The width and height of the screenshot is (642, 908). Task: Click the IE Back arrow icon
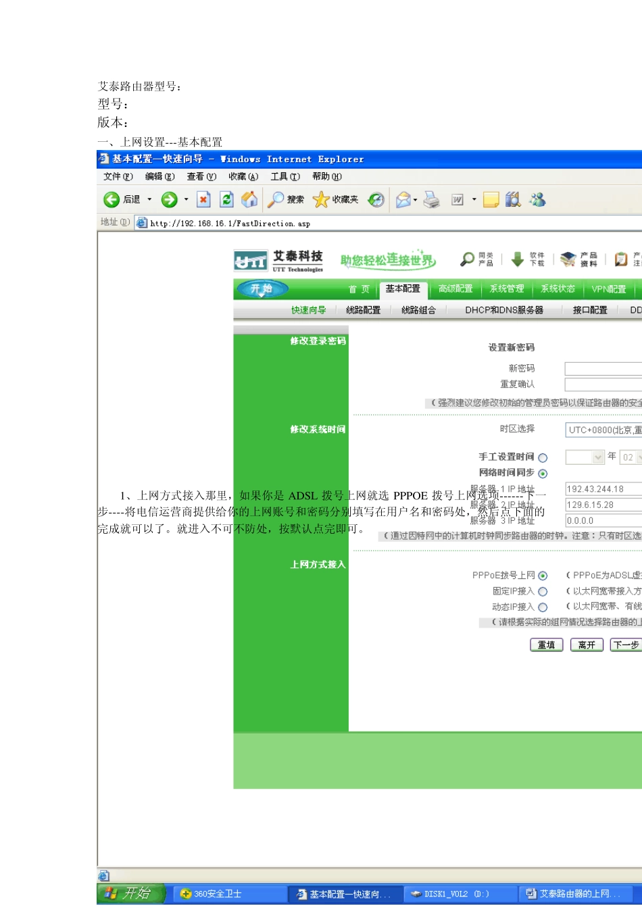(111, 199)
